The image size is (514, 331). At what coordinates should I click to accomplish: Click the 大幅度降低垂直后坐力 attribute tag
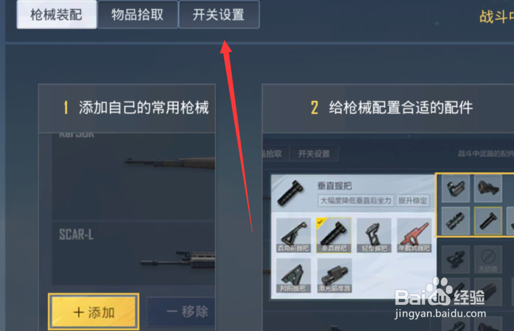coord(355,201)
